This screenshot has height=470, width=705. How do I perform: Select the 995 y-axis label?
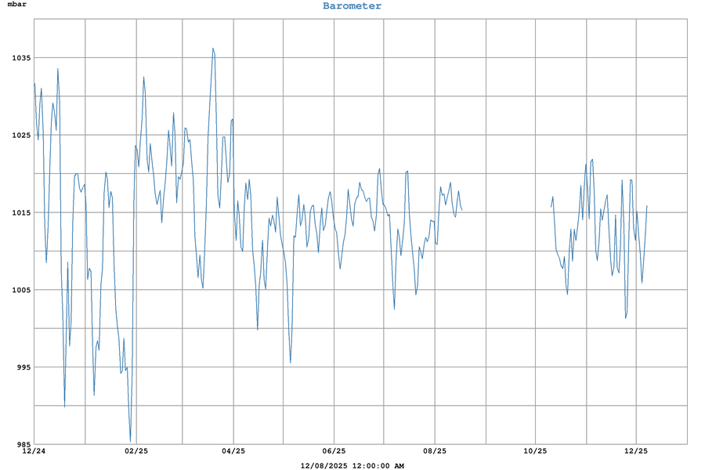[20, 367]
